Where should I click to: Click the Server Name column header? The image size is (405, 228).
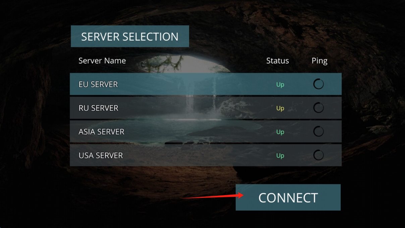click(x=102, y=61)
